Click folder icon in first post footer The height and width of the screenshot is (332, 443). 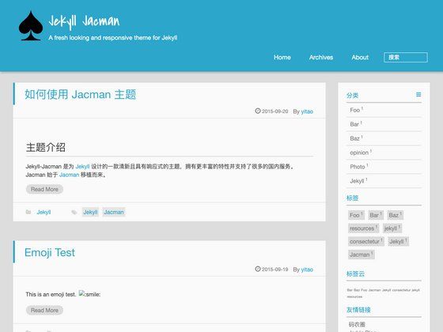coord(28,212)
